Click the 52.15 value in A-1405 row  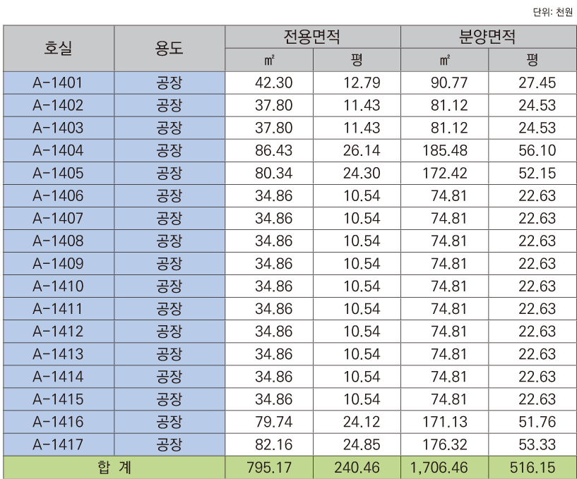click(537, 173)
